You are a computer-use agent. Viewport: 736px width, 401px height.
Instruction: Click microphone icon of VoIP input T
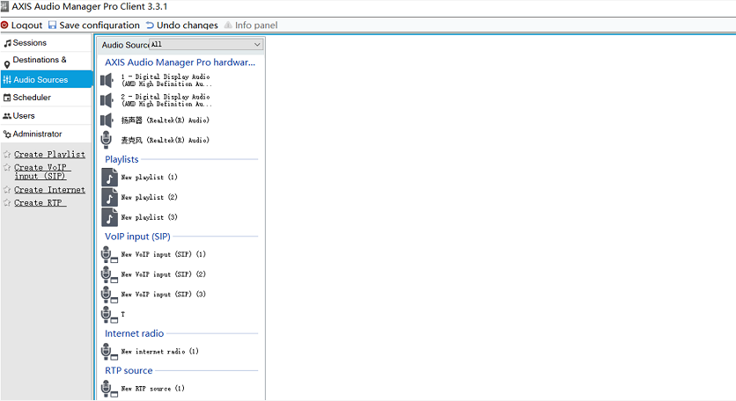109,315
